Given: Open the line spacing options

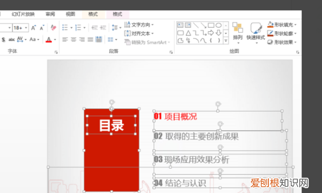Looking at the screenshot, I should (116, 27).
